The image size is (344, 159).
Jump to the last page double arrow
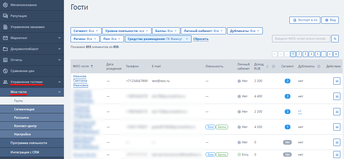336,54
